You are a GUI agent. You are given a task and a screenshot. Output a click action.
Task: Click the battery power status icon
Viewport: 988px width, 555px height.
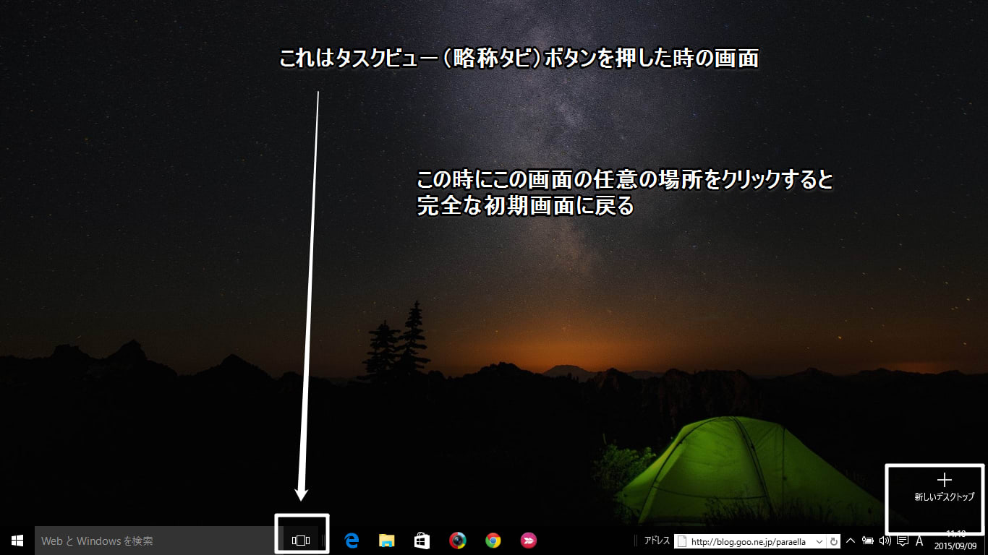[868, 541]
